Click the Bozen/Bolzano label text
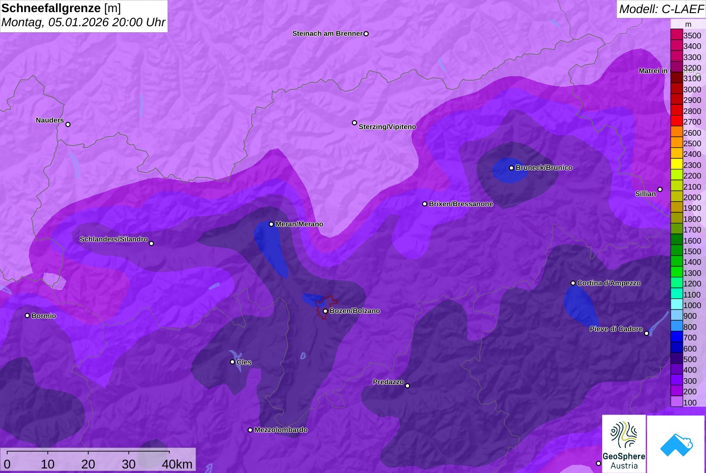This screenshot has width=706, height=473. click(x=355, y=311)
